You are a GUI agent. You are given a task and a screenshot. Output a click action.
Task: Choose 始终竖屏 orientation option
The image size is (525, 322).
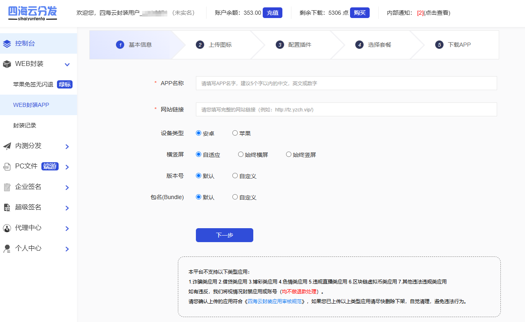[289, 154]
